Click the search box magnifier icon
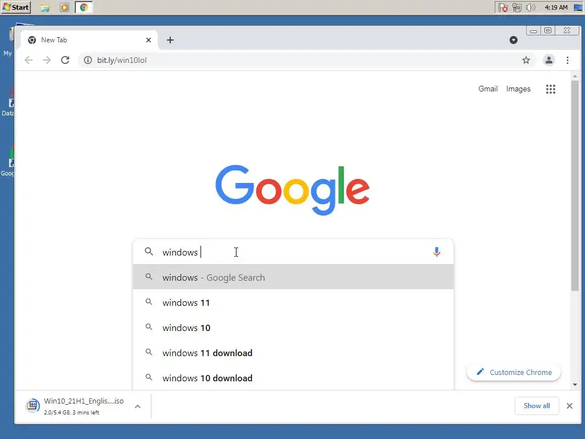Image resolution: width=585 pixels, height=439 pixels. coord(149,252)
